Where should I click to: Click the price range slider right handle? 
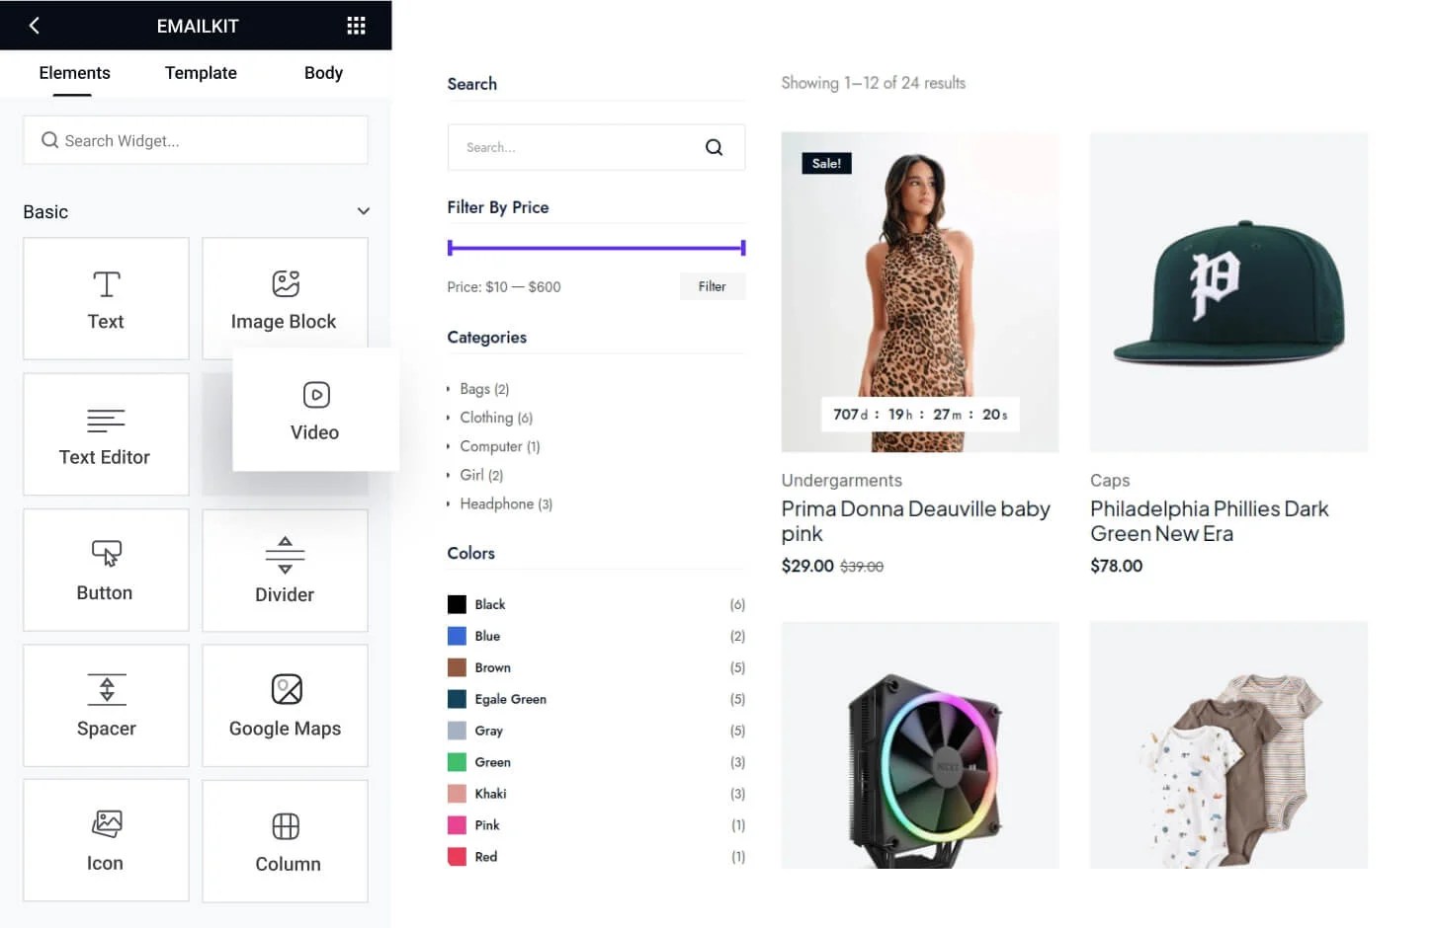(x=742, y=248)
